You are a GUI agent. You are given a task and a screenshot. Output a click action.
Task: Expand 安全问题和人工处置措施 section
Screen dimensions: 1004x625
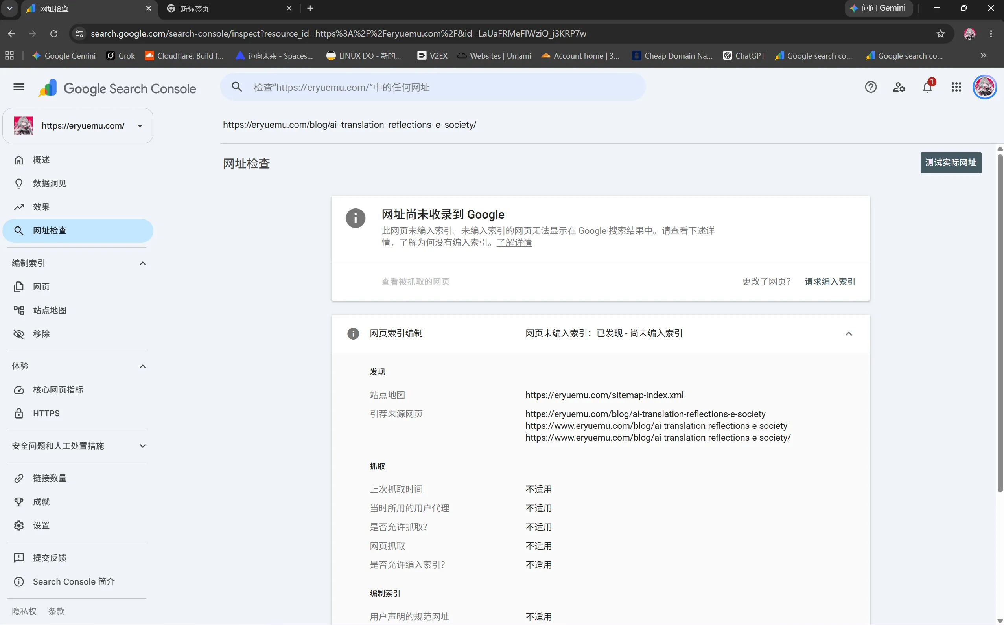click(143, 446)
